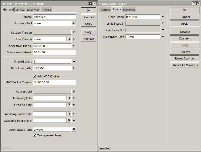The image size is (201, 152).
Task: Click the Reset Counters button
Action: (x=185, y=58)
